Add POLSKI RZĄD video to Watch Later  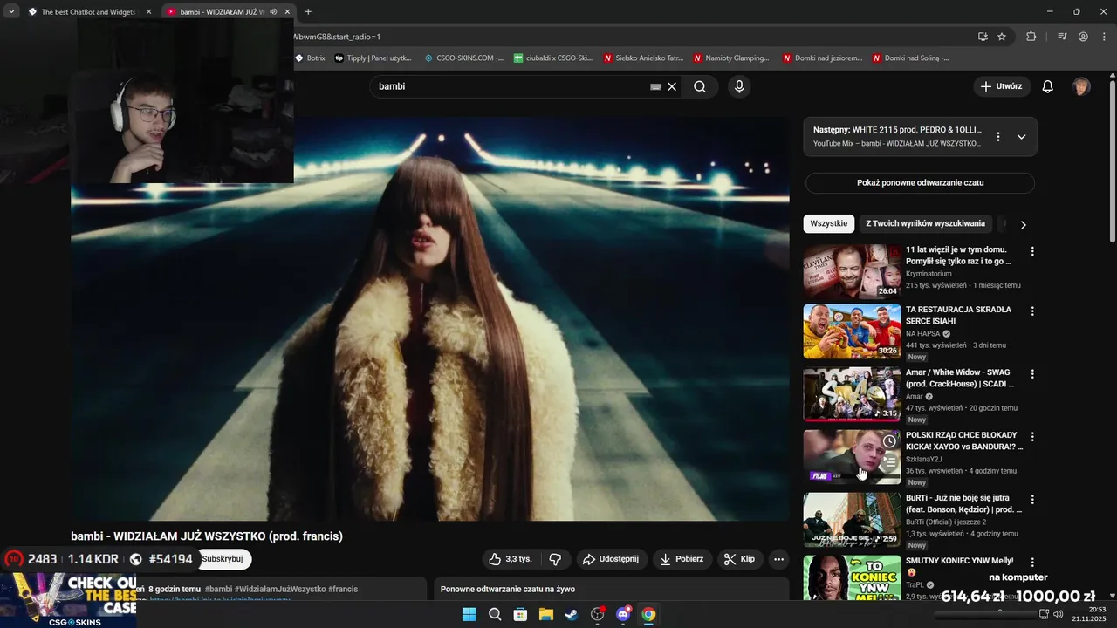point(889,441)
